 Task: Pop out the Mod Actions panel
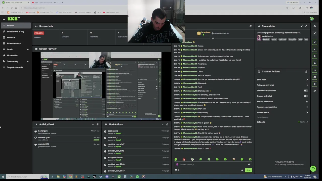[167, 124]
